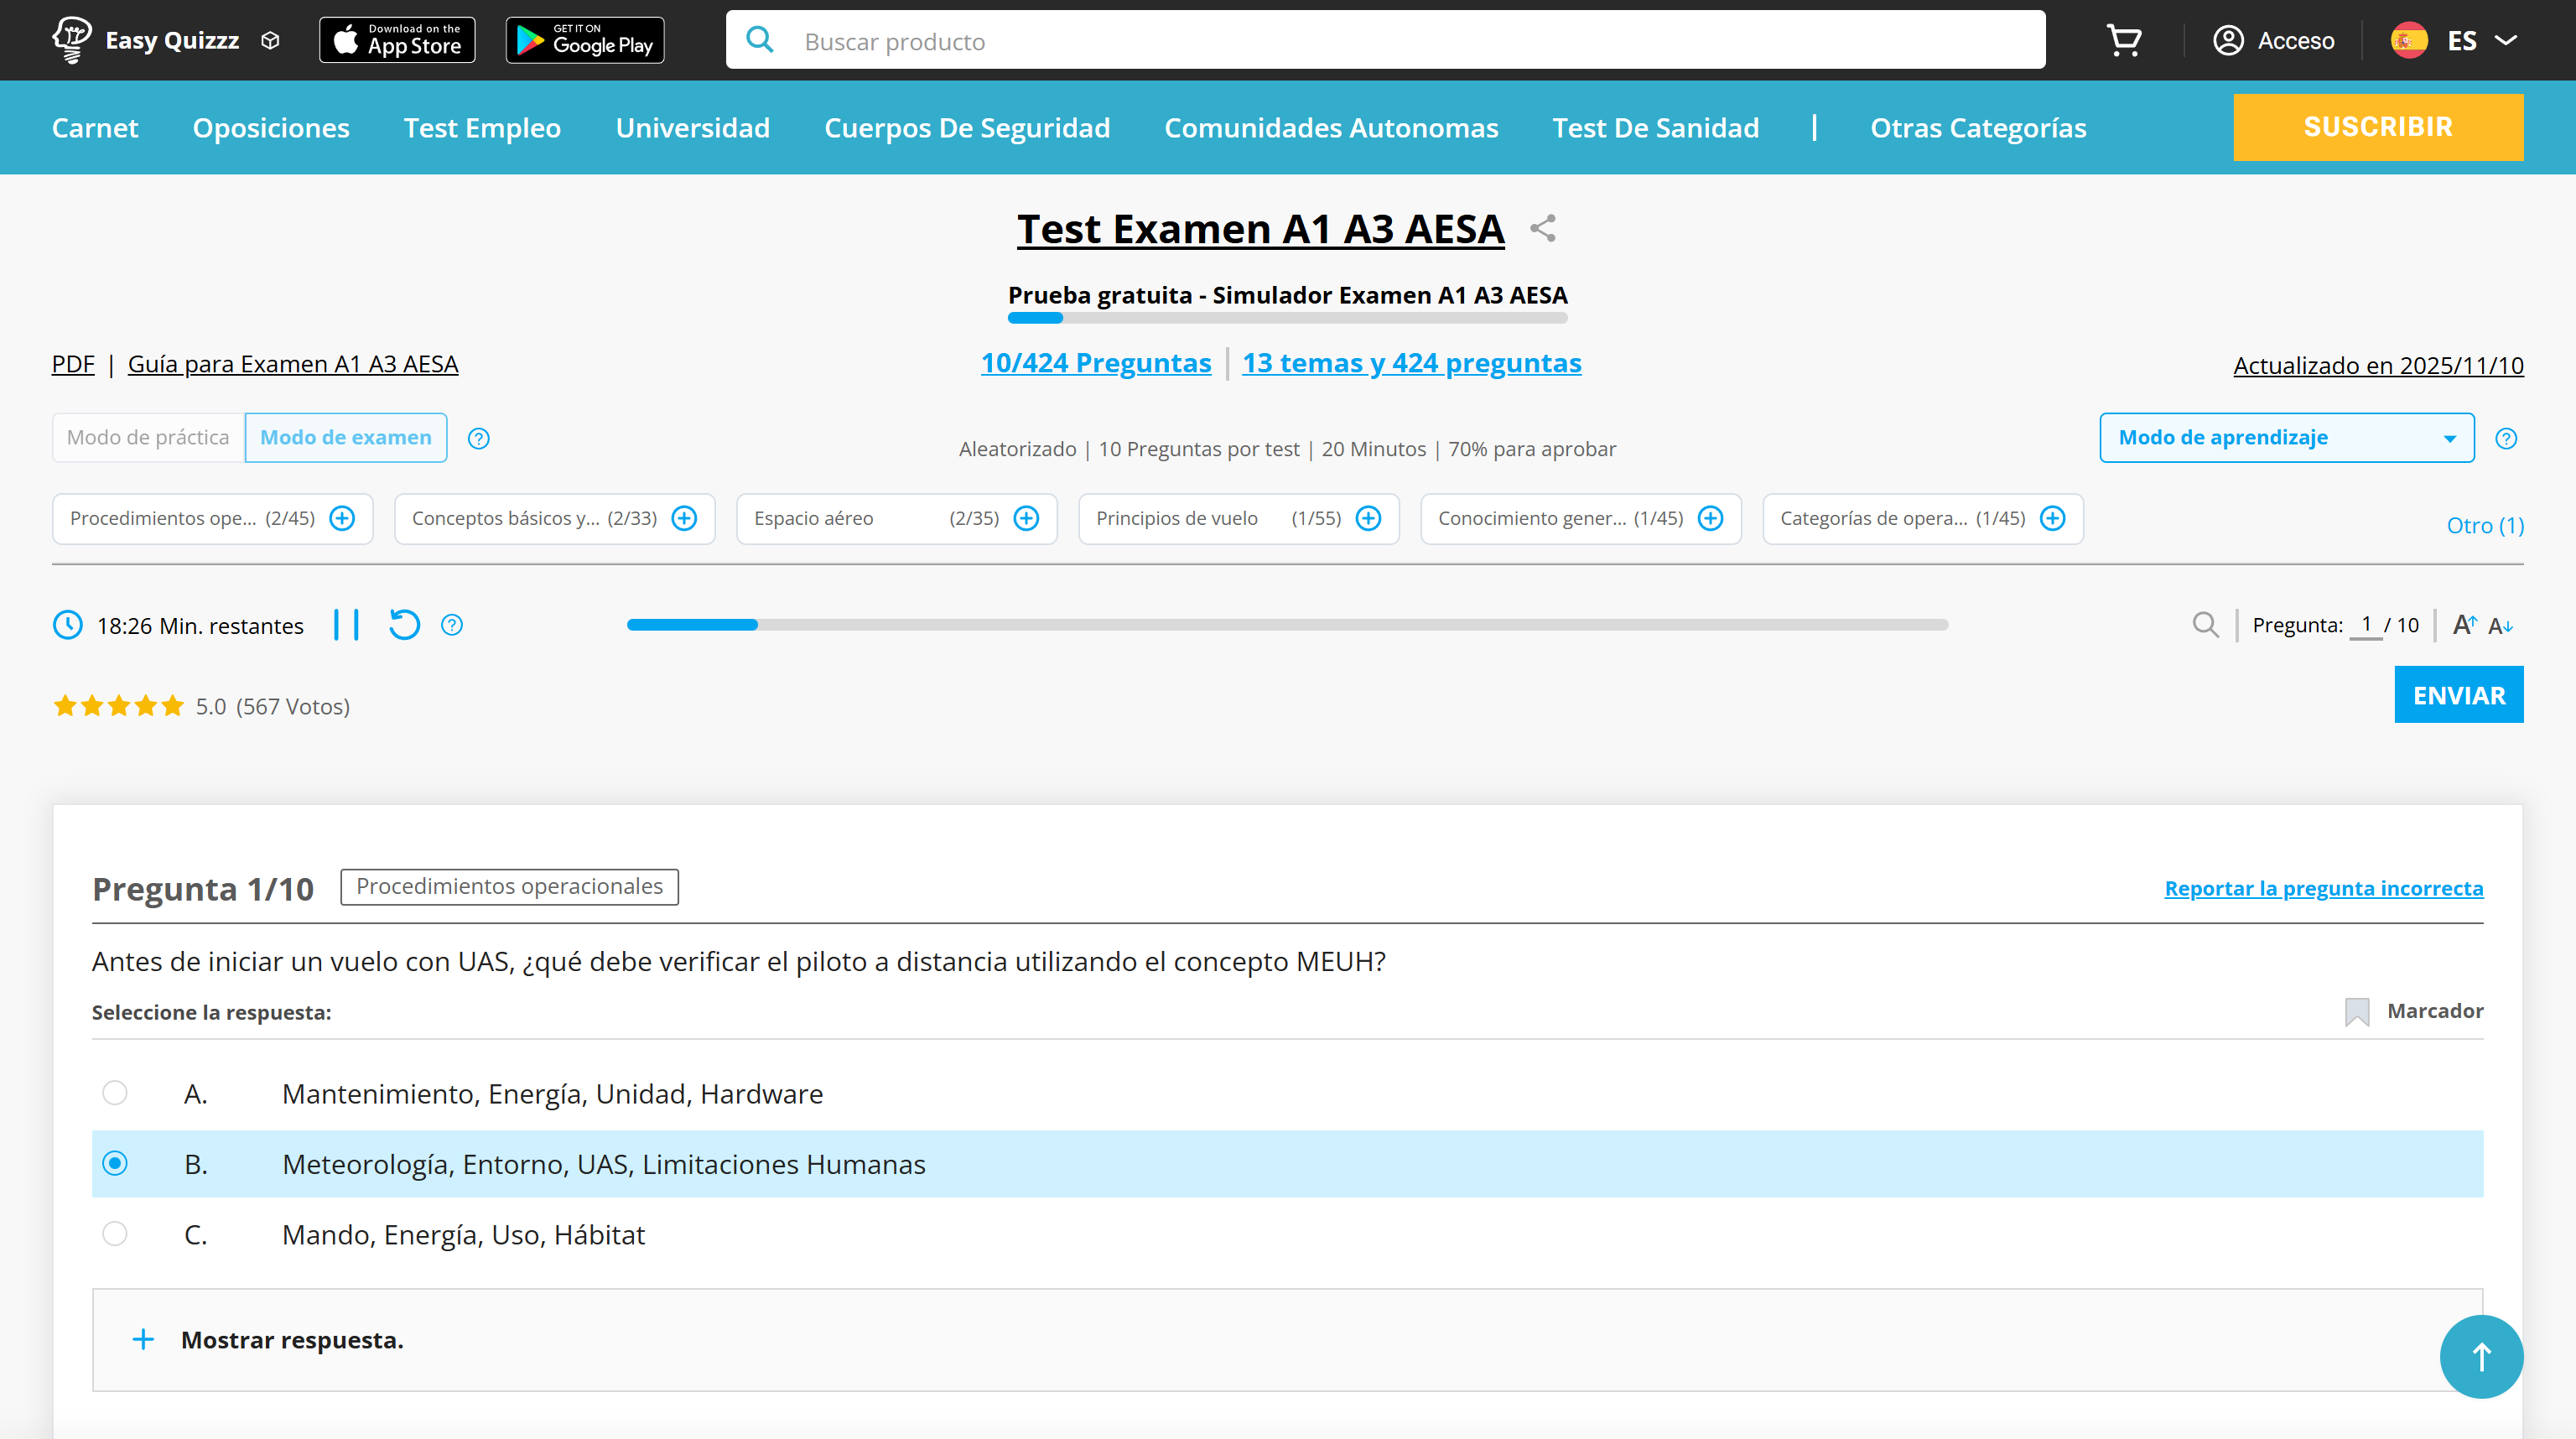Add Espacio aéreo topic with plus icon
The height and width of the screenshot is (1439, 2576).
pyautogui.click(x=1026, y=518)
